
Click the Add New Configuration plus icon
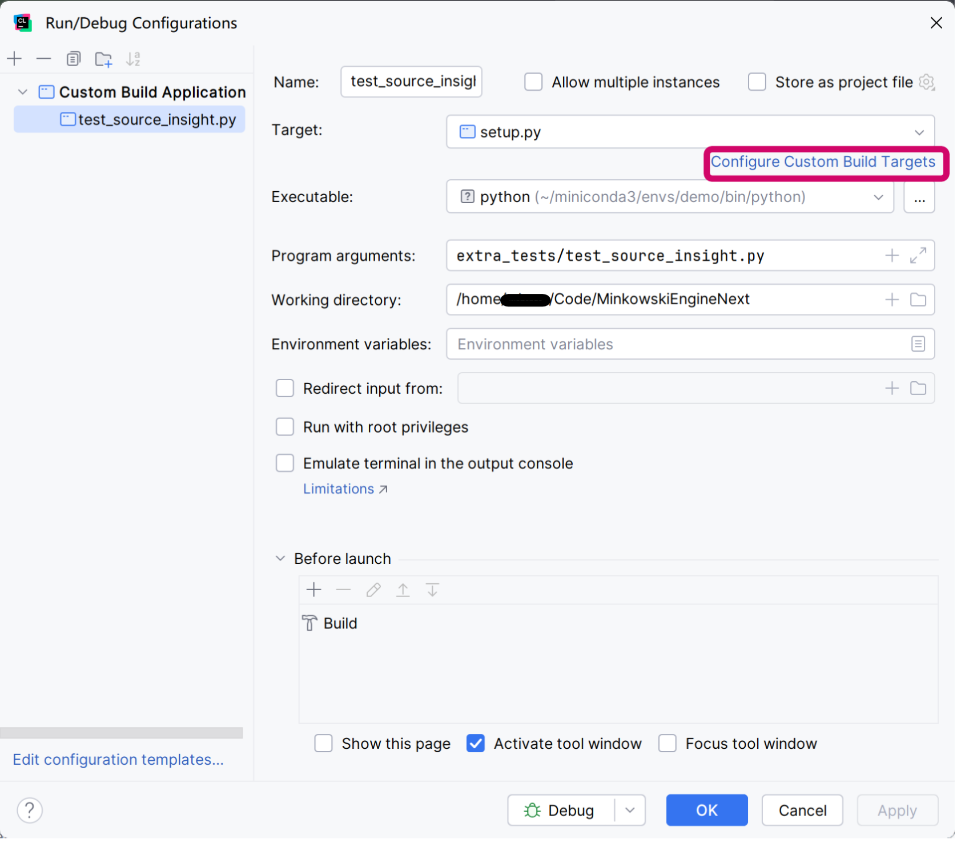[14, 59]
